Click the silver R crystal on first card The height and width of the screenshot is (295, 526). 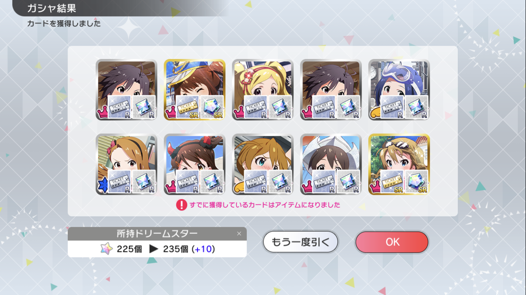(144, 107)
